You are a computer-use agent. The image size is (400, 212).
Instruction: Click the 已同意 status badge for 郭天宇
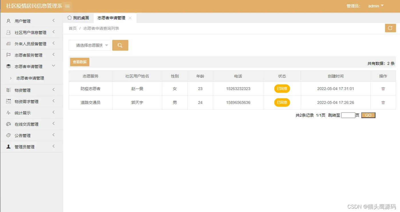pos(282,102)
